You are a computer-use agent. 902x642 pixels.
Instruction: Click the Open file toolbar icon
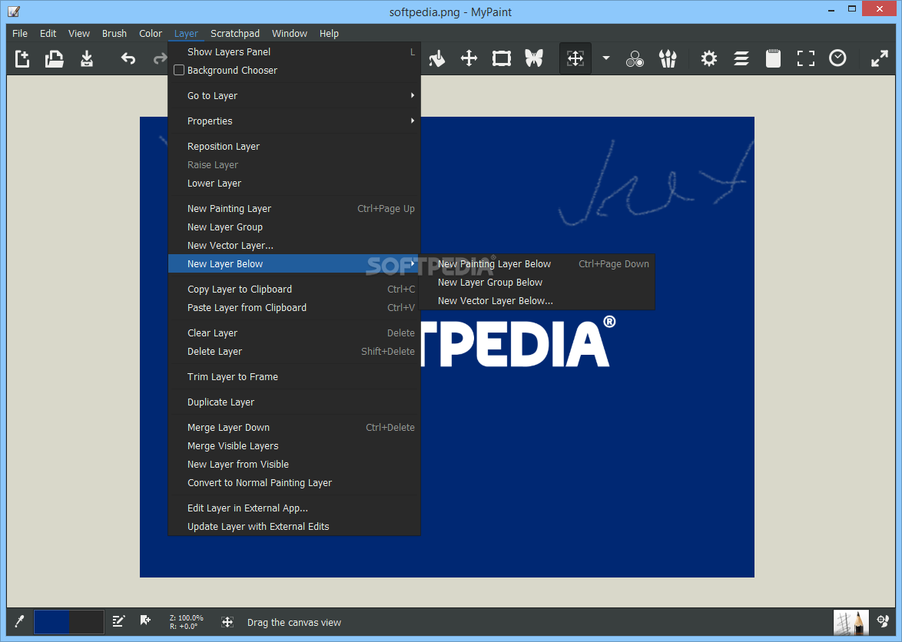(54, 58)
